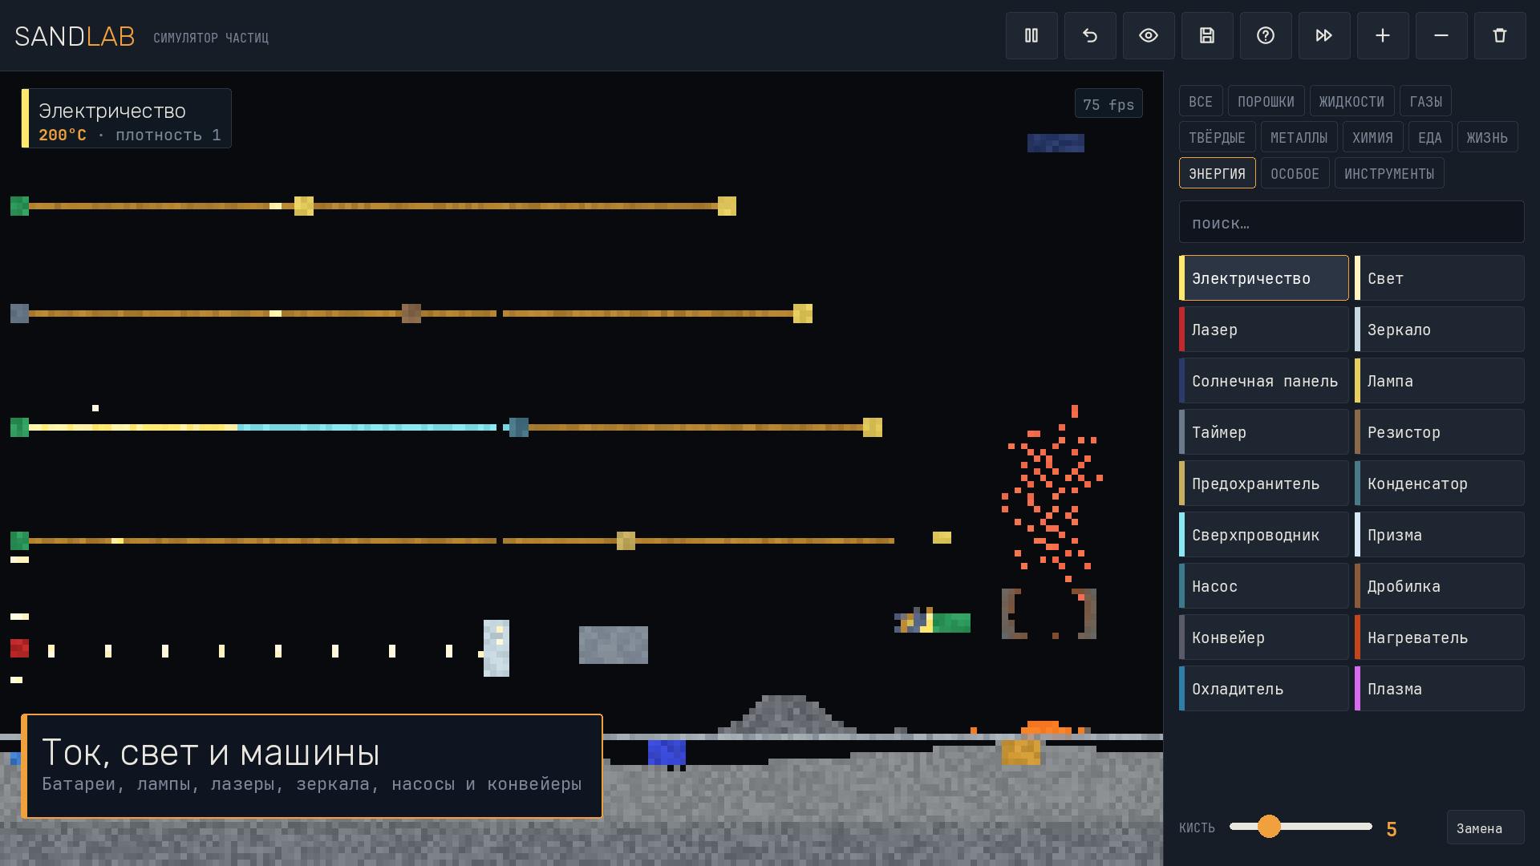Select the Таймер element
This screenshot has width=1540, height=866.
click(x=1263, y=432)
